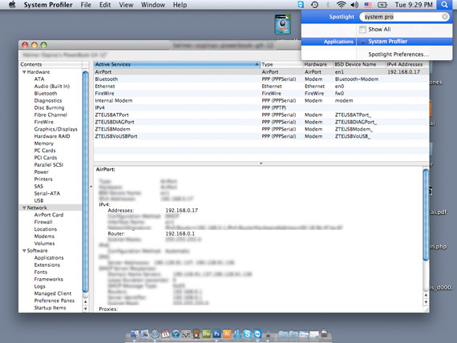The image size is (457, 343).
Task: Launch Dreamweaver from the Dock
Action: click(x=206, y=333)
